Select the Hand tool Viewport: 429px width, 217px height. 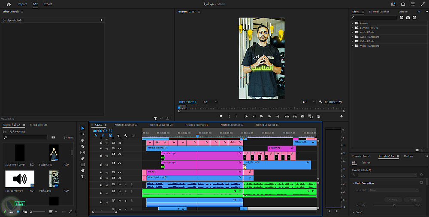[x=83, y=170]
